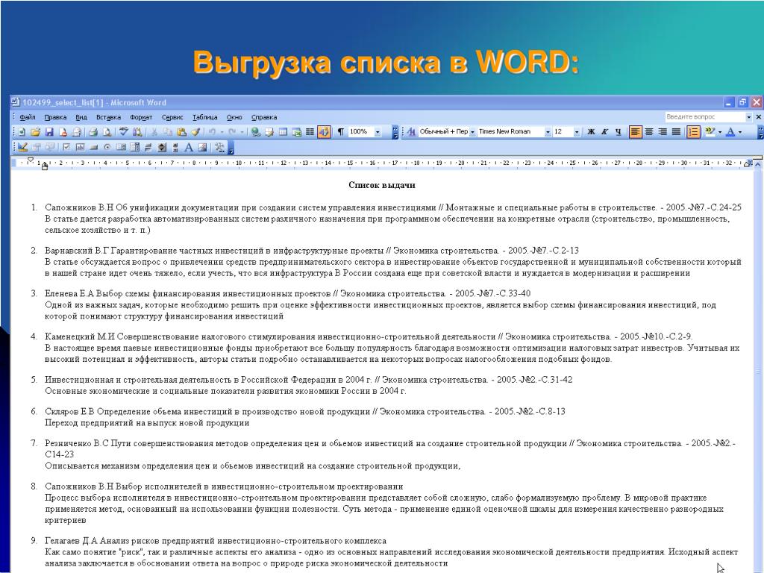Click entry 'Варнавский В.Г Гарантирование частных инвестиций'
764x573 pixels.
pyautogui.click(x=214, y=251)
